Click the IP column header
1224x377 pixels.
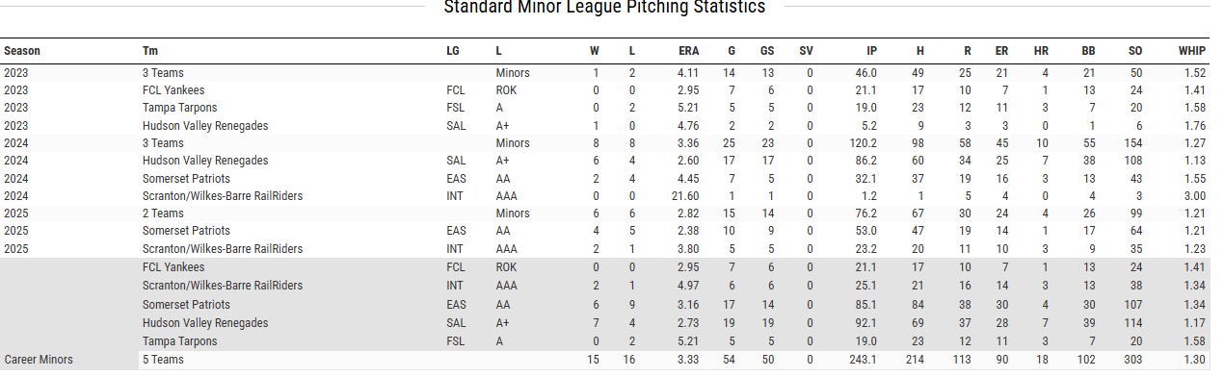click(x=871, y=51)
